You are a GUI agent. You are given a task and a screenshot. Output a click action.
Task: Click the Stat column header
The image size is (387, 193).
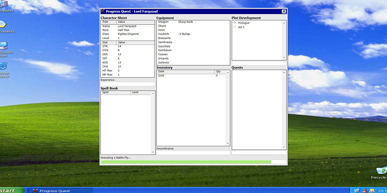point(108,42)
